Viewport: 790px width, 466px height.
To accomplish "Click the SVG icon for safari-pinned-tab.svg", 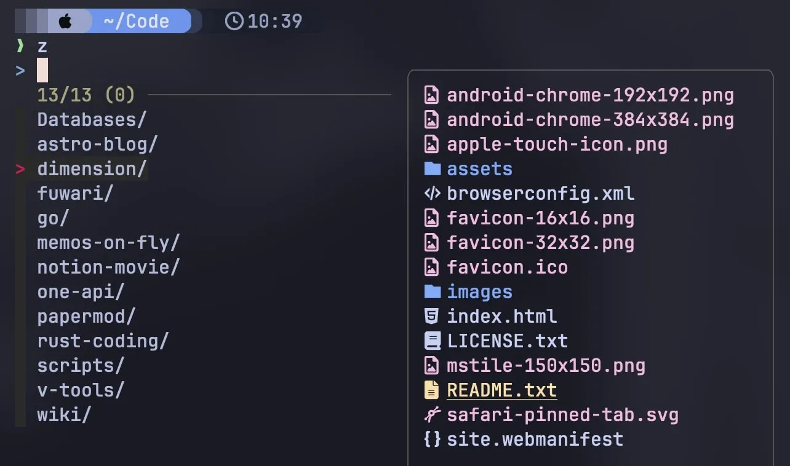I will (433, 415).
